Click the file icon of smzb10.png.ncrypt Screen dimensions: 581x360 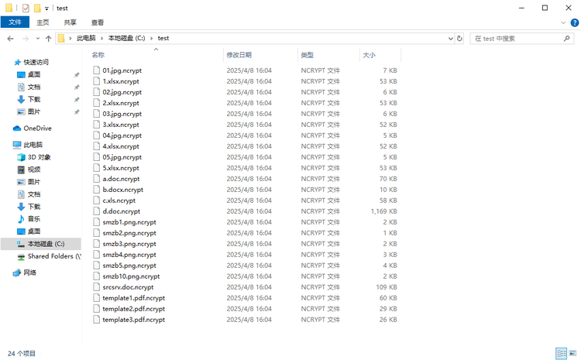point(96,276)
